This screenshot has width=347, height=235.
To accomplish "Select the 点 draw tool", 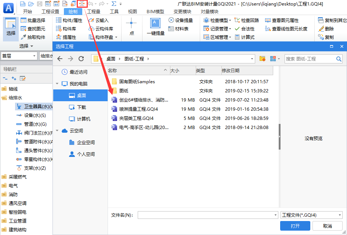I will (131, 26).
